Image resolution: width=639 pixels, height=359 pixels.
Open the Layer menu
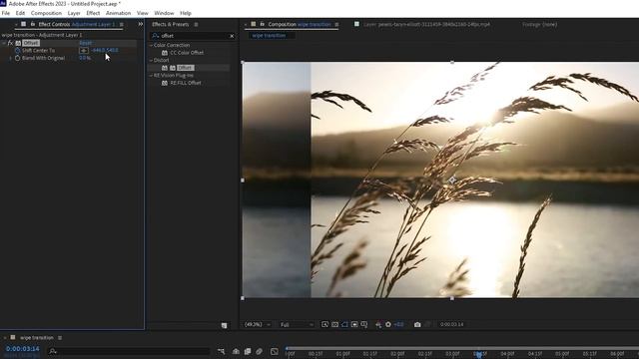click(x=74, y=13)
